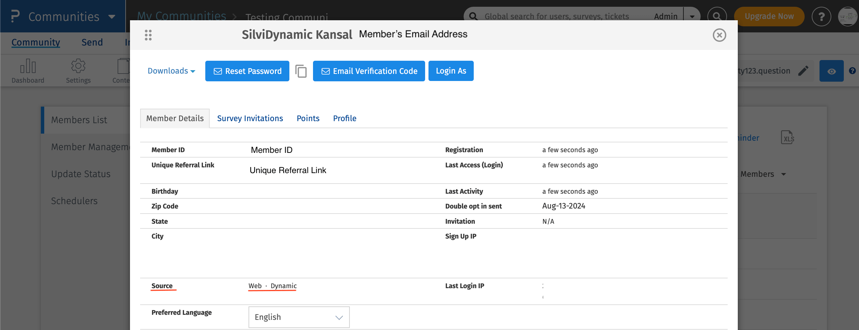Switch to the Survey Invitations tab
Viewport: 859px width, 330px height.
250,118
